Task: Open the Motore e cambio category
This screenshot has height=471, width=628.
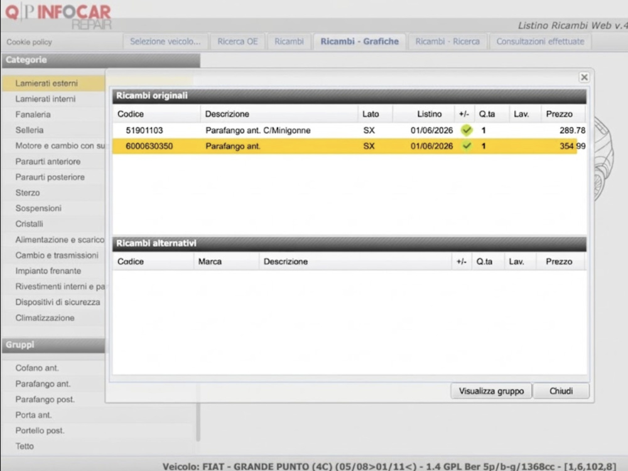Action: click(53, 146)
